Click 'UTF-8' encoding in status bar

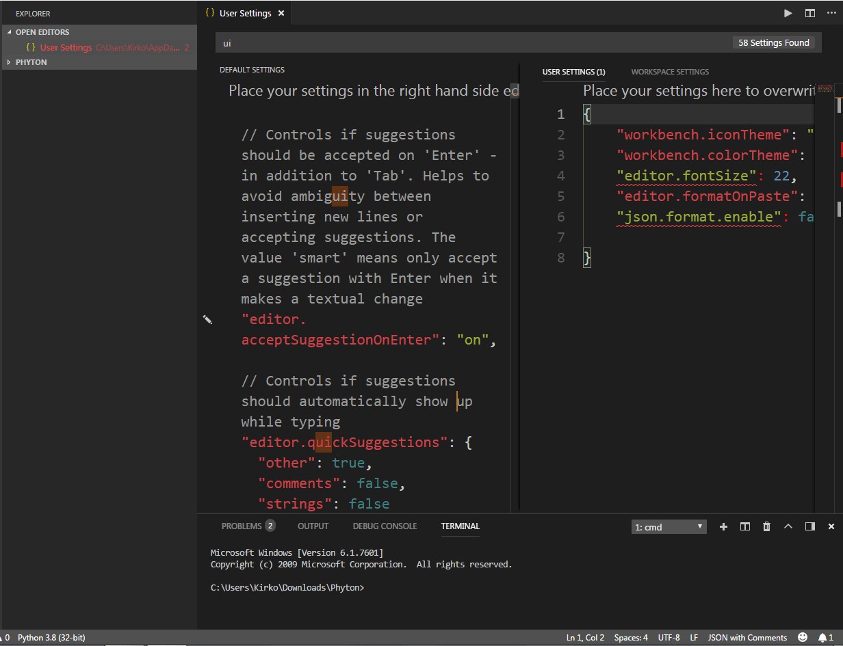(x=669, y=637)
